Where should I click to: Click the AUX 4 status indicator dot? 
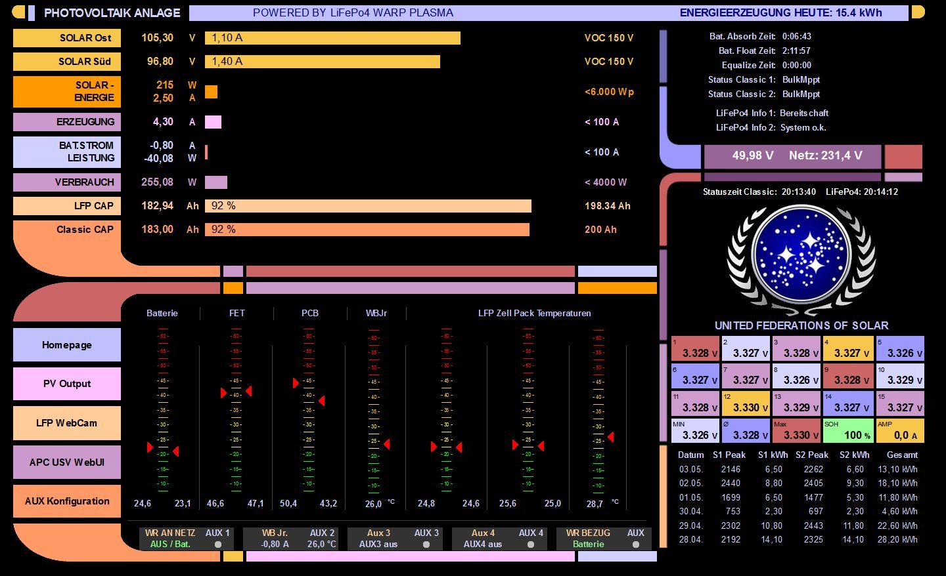coord(531,545)
